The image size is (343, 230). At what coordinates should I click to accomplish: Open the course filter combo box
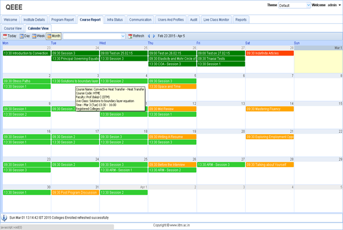[94, 36]
